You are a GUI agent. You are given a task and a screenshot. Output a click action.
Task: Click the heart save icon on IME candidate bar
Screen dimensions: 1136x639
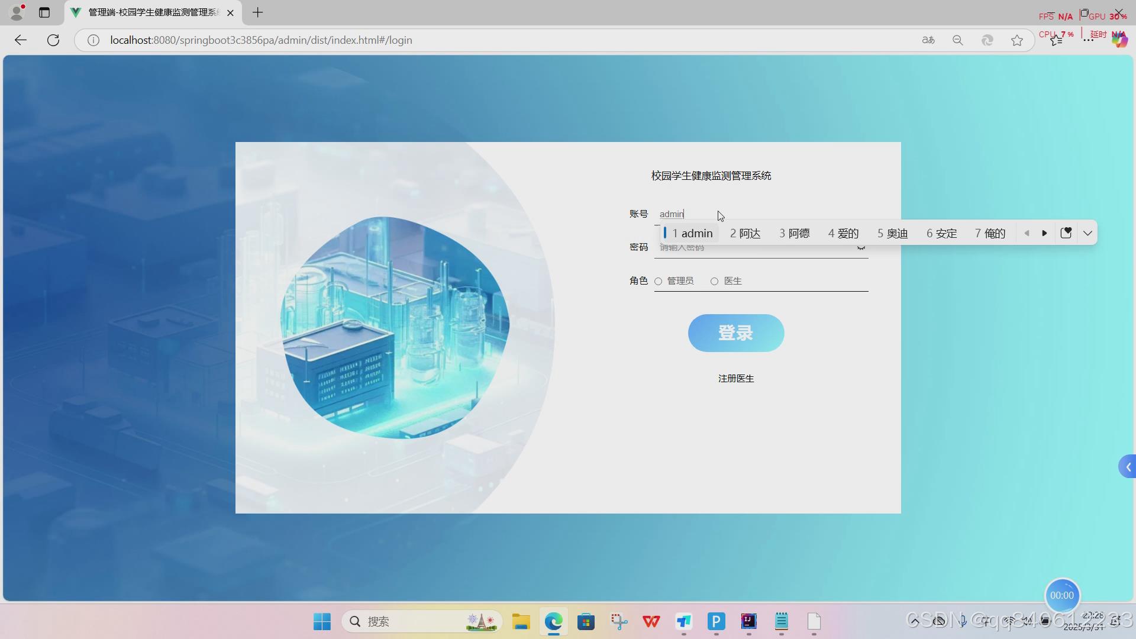pyautogui.click(x=1067, y=233)
